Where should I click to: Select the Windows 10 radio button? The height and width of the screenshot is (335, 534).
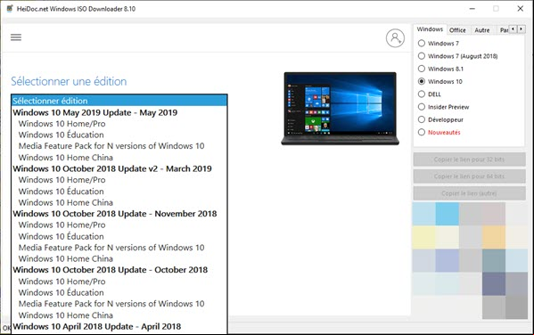pos(422,81)
